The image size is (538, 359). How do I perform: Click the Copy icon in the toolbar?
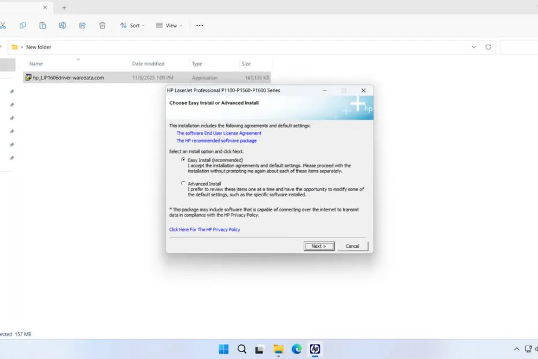[x=23, y=25]
